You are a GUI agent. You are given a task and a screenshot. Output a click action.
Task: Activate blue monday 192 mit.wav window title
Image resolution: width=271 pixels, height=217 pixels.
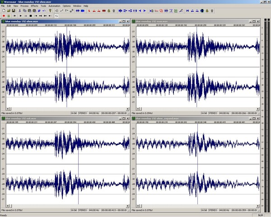[21, 118]
